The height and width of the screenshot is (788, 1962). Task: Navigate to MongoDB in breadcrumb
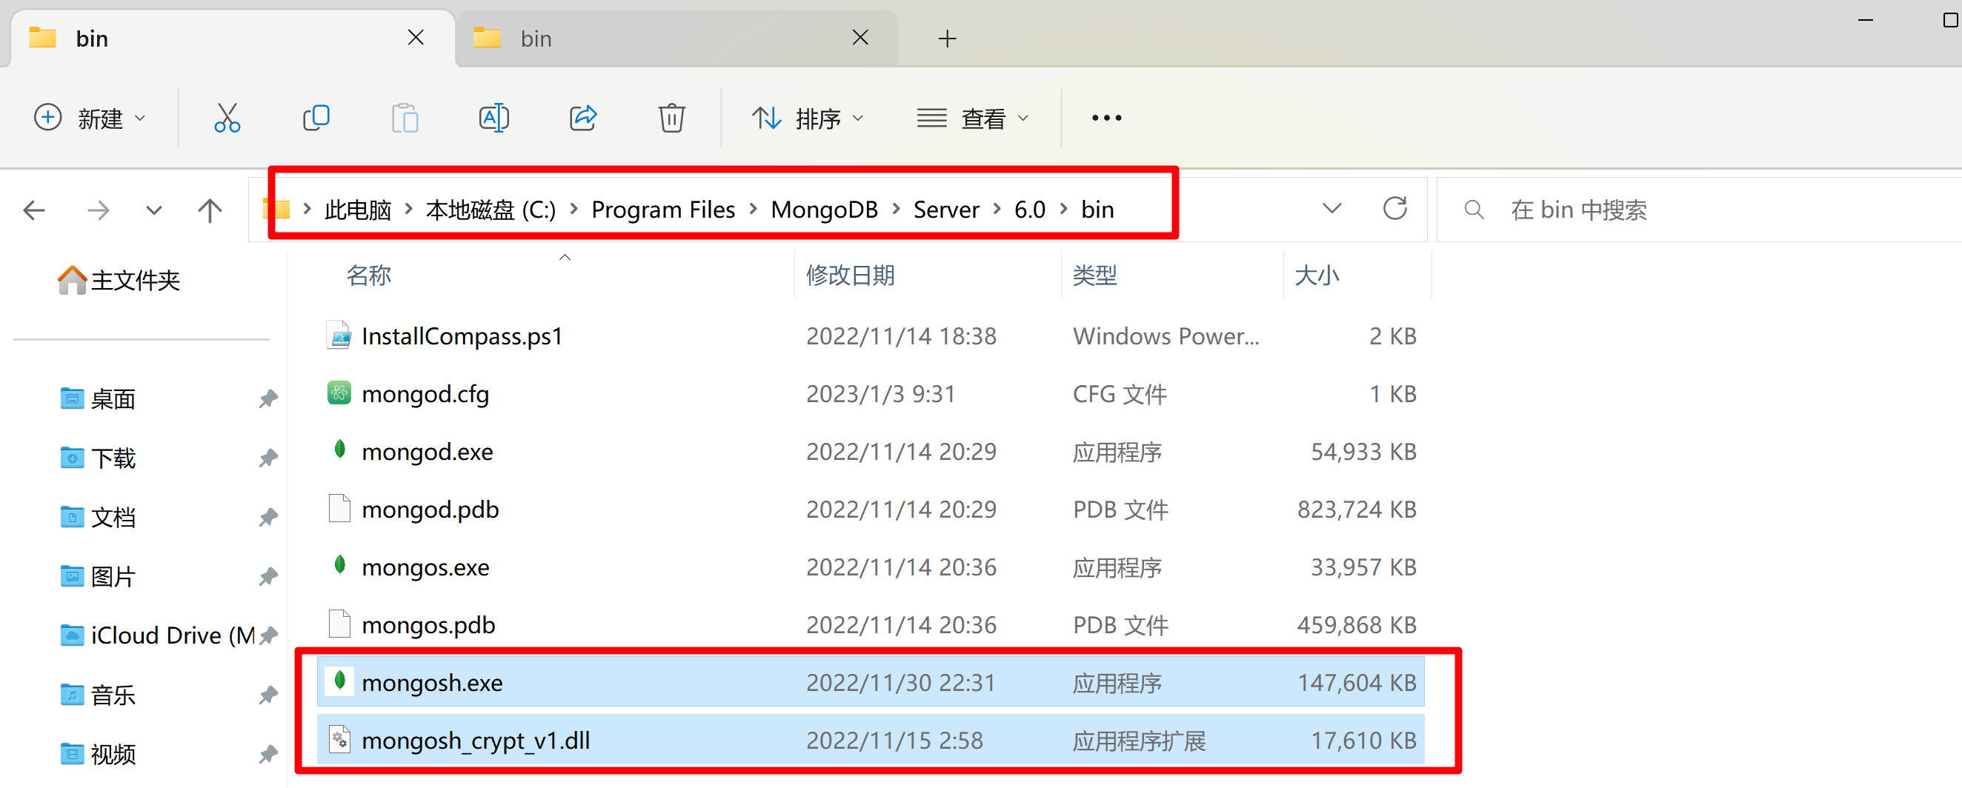click(824, 210)
